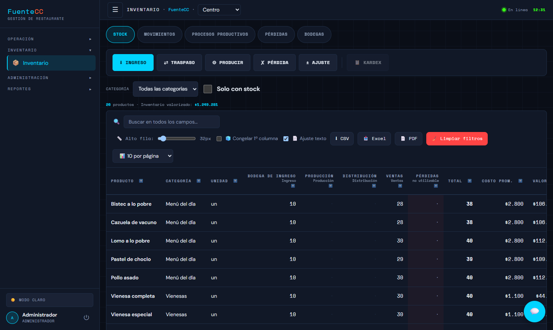Click the FuenteCC breadcrumb link
This screenshot has width=553, height=330.
[x=179, y=10]
